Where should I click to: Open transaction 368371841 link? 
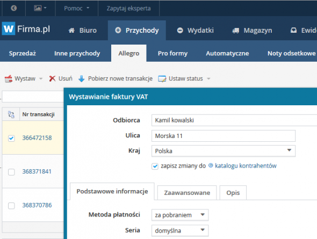click(37, 171)
